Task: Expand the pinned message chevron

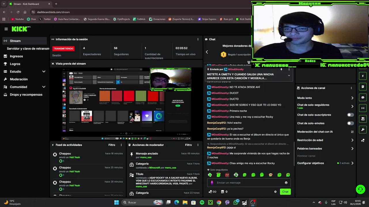Action: tap(289, 76)
